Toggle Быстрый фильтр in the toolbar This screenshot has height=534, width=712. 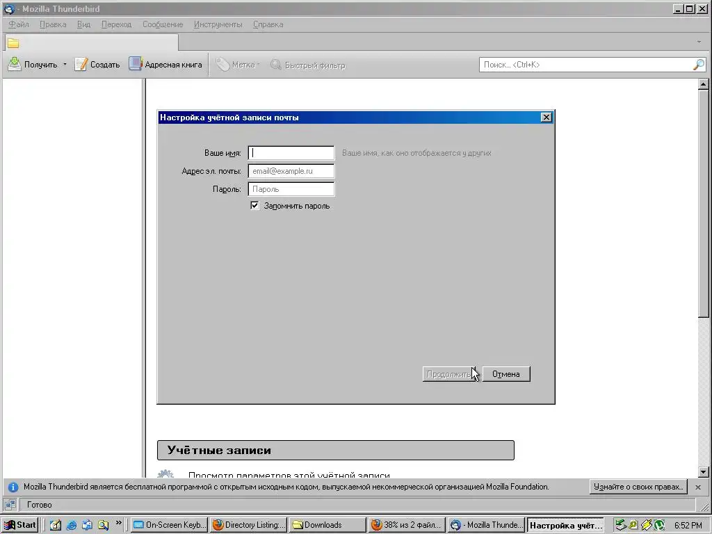point(308,65)
